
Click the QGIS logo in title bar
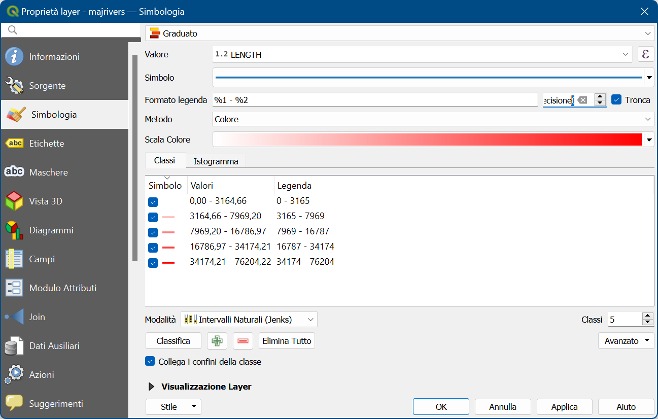pos(12,11)
